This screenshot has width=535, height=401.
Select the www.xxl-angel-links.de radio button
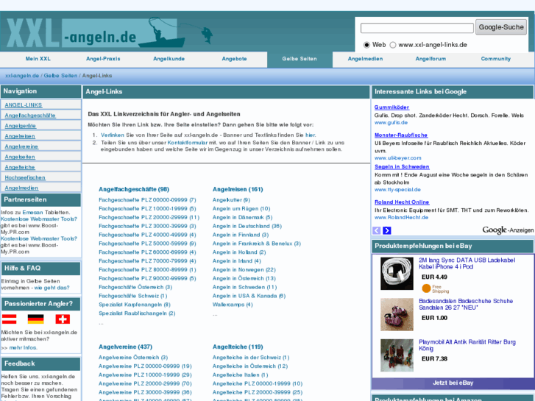tap(393, 45)
